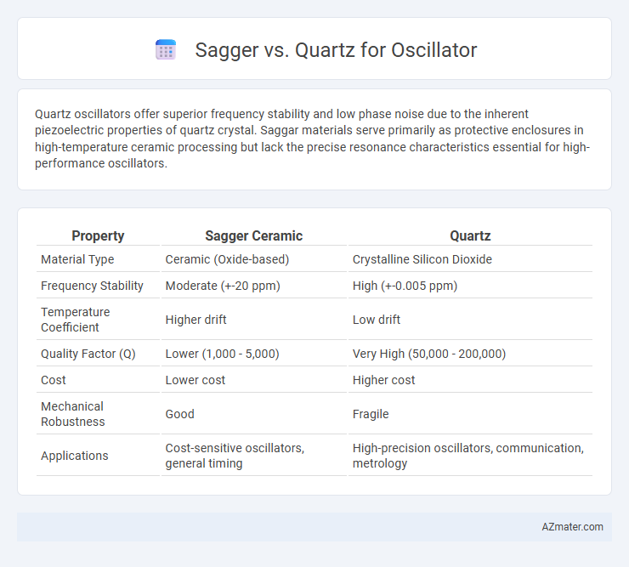
Task: Click the 'High (+-0.005 ppm)' cell
Action: pos(405,286)
